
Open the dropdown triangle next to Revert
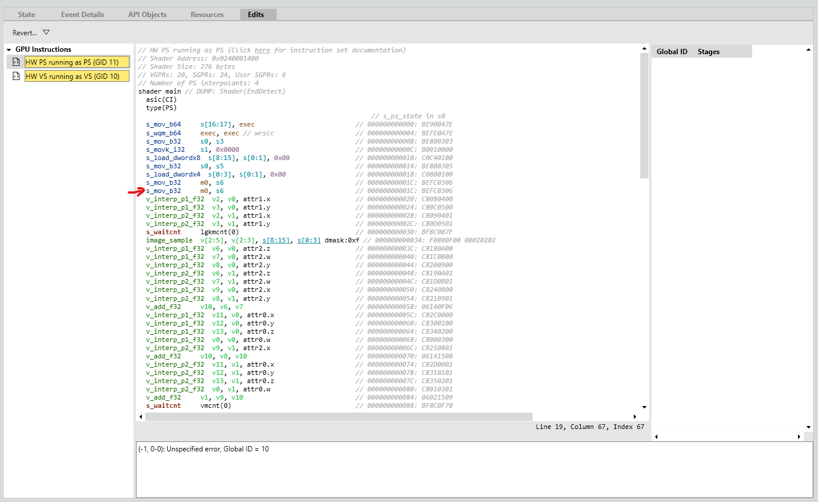click(46, 32)
